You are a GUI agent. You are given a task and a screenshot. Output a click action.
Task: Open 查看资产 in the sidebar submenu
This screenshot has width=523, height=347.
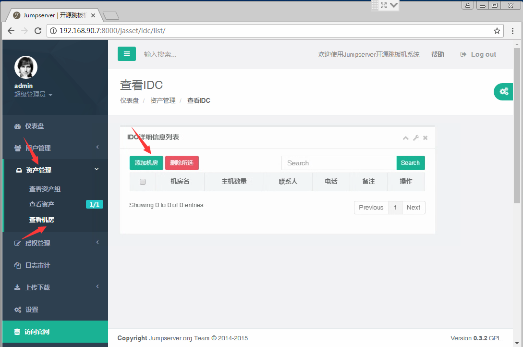click(42, 204)
